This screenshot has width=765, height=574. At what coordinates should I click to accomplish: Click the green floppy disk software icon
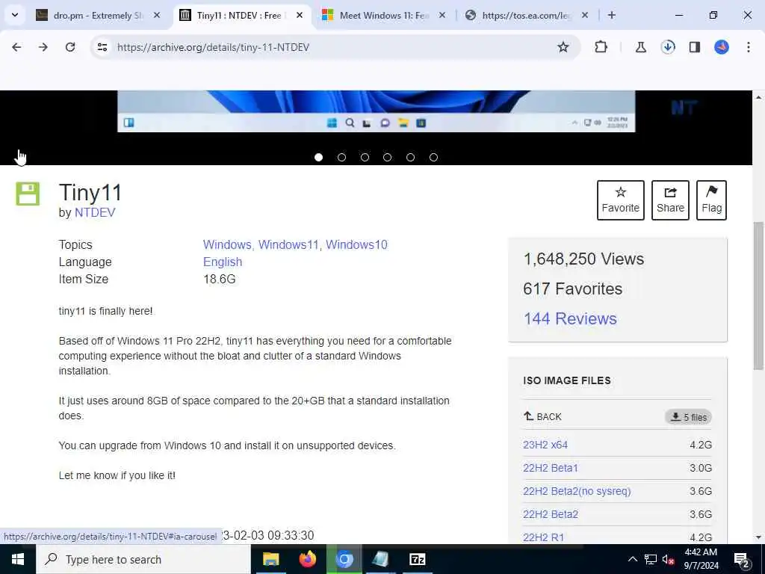(28, 194)
